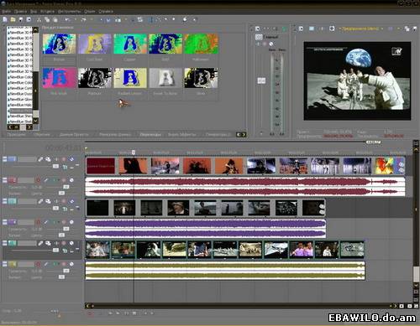
Task: Arm red audio track for recording
Action: point(38,180)
